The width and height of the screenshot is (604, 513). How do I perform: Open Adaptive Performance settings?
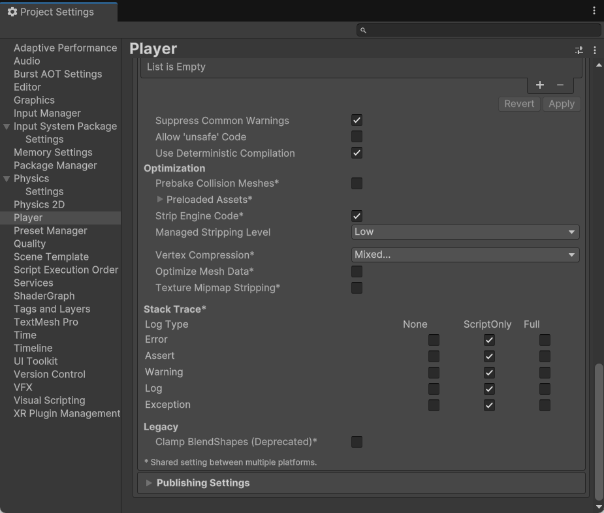[65, 48]
